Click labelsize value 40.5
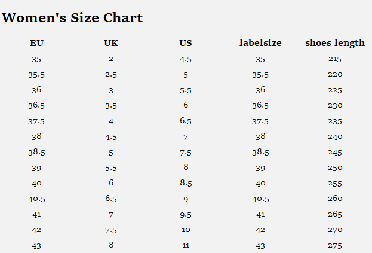The width and height of the screenshot is (372, 253). (x=260, y=199)
